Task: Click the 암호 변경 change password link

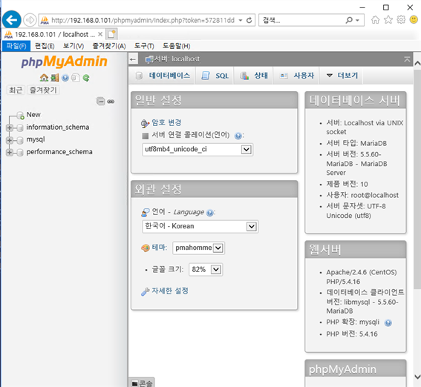Action: [x=166, y=122]
